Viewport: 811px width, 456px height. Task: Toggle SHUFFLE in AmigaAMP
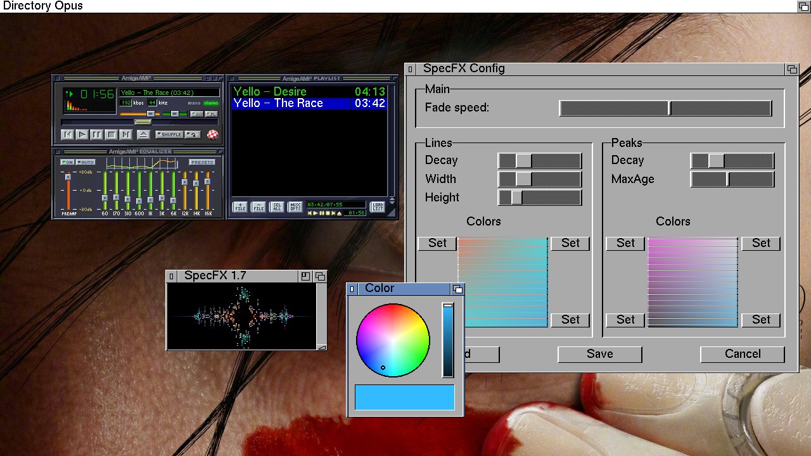tap(169, 134)
